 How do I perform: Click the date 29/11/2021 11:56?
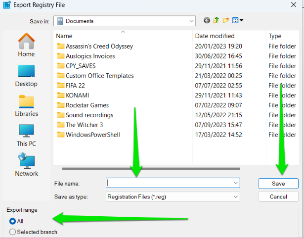218,66
